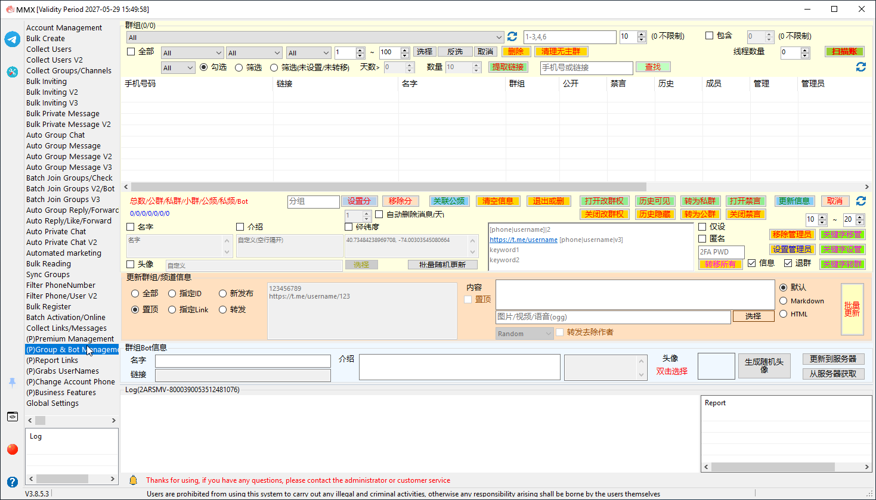Select the Markdown radio option

[784, 301]
